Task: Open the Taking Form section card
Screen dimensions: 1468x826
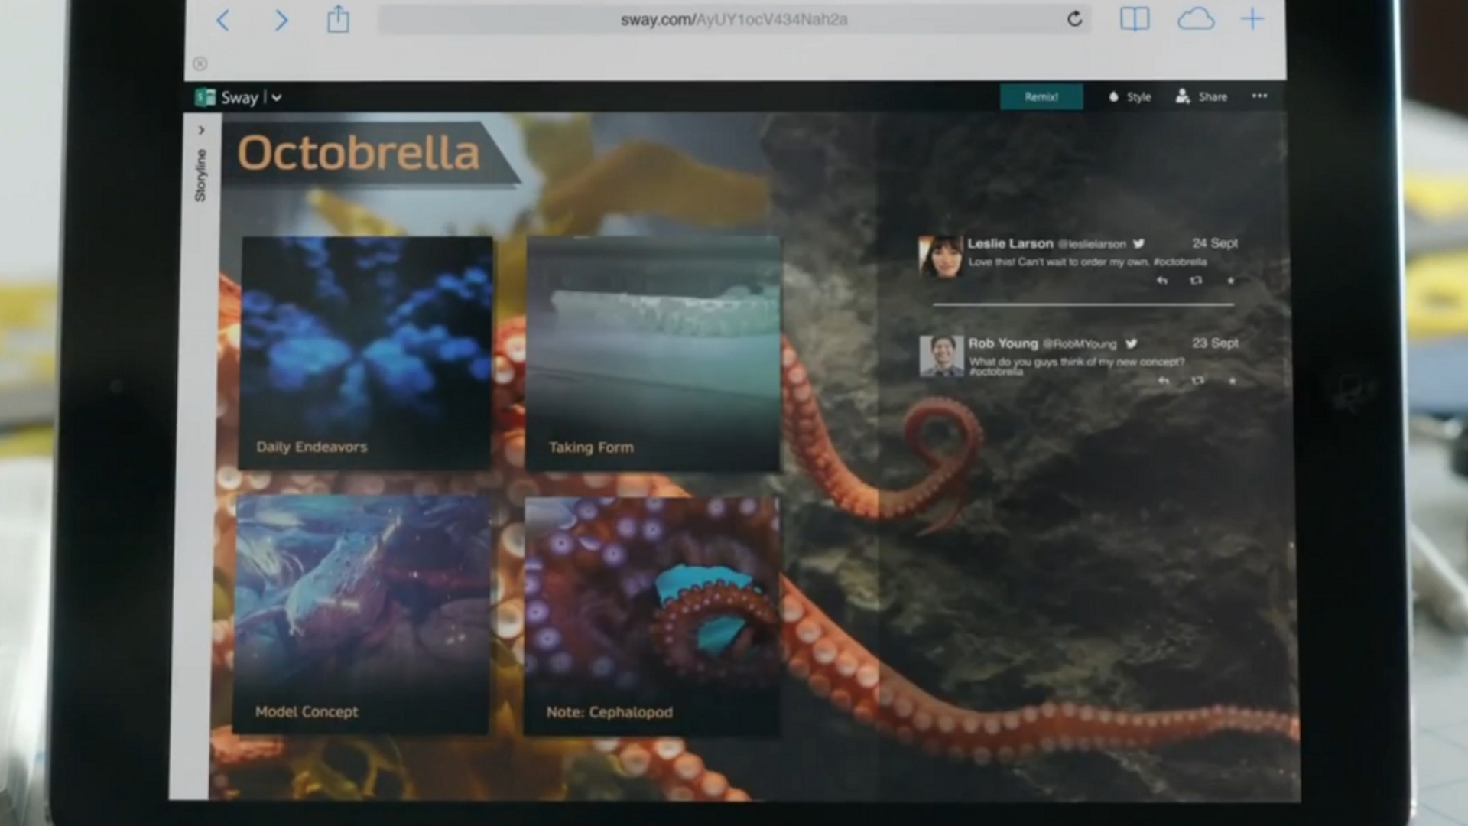Action: click(653, 353)
